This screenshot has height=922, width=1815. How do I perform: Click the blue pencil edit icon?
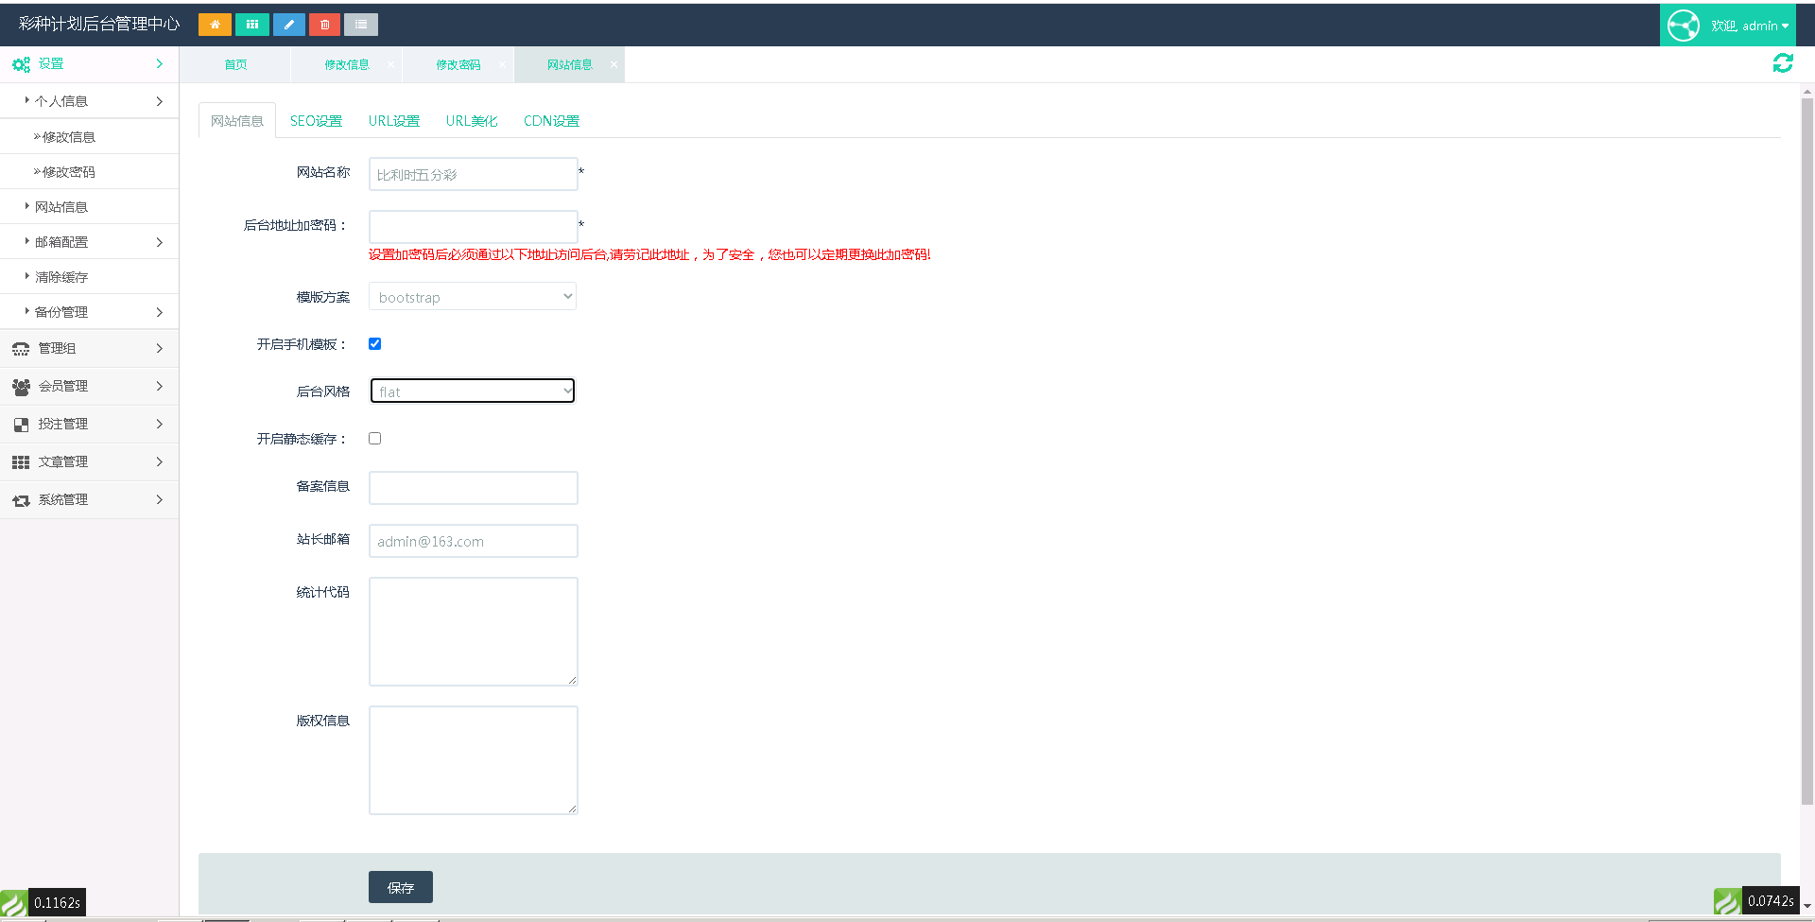coord(288,25)
